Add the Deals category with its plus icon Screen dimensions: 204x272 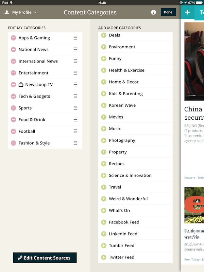pyautogui.click(x=104, y=35)
